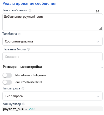
Task: Click the Описание block name input field
Action: [x=52, y=57]
